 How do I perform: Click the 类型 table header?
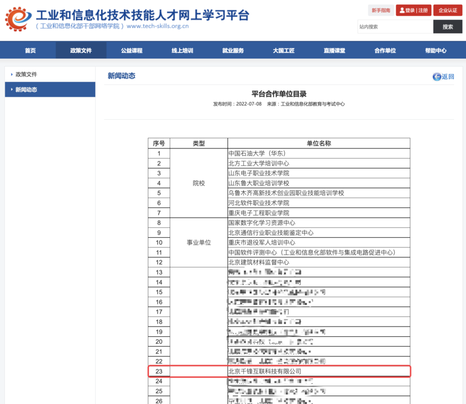tap(199, 144)
